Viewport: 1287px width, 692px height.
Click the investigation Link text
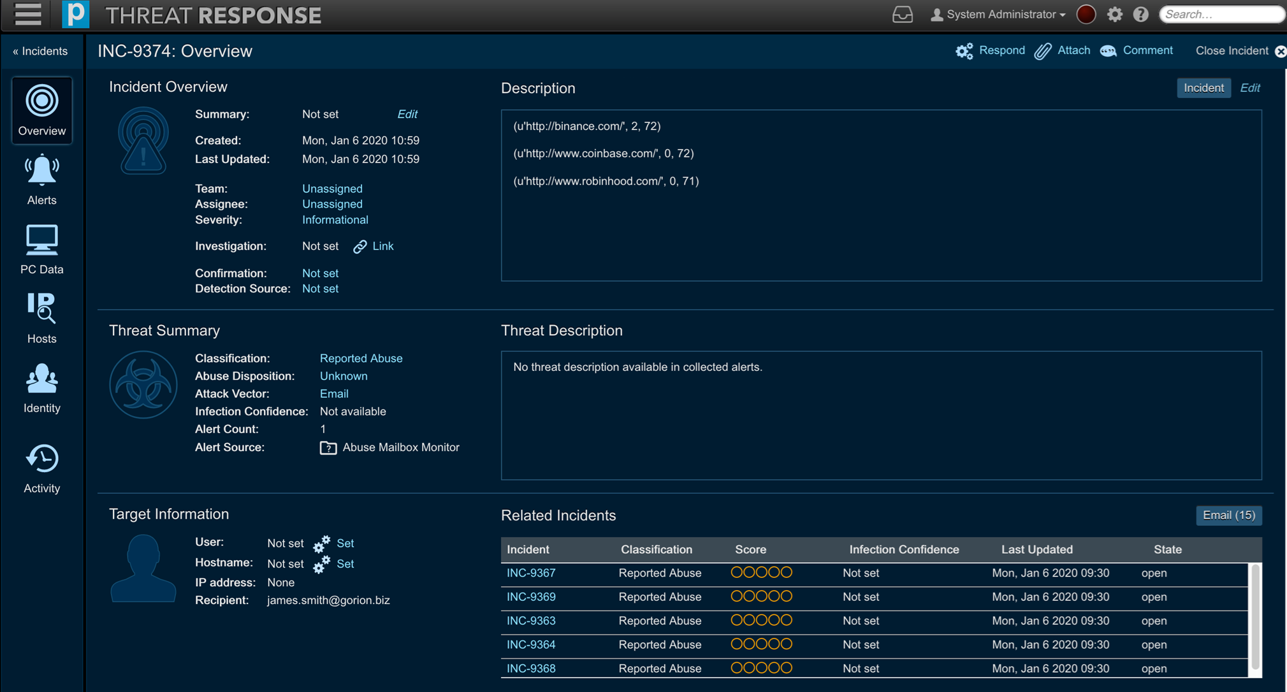click(x=383, y=246)
